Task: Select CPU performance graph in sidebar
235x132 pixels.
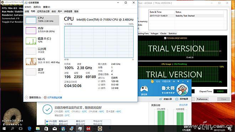Action: [31, 20]
